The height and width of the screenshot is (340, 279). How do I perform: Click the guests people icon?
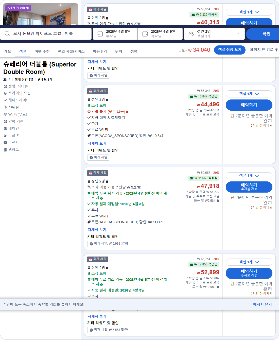pos(191,34)
